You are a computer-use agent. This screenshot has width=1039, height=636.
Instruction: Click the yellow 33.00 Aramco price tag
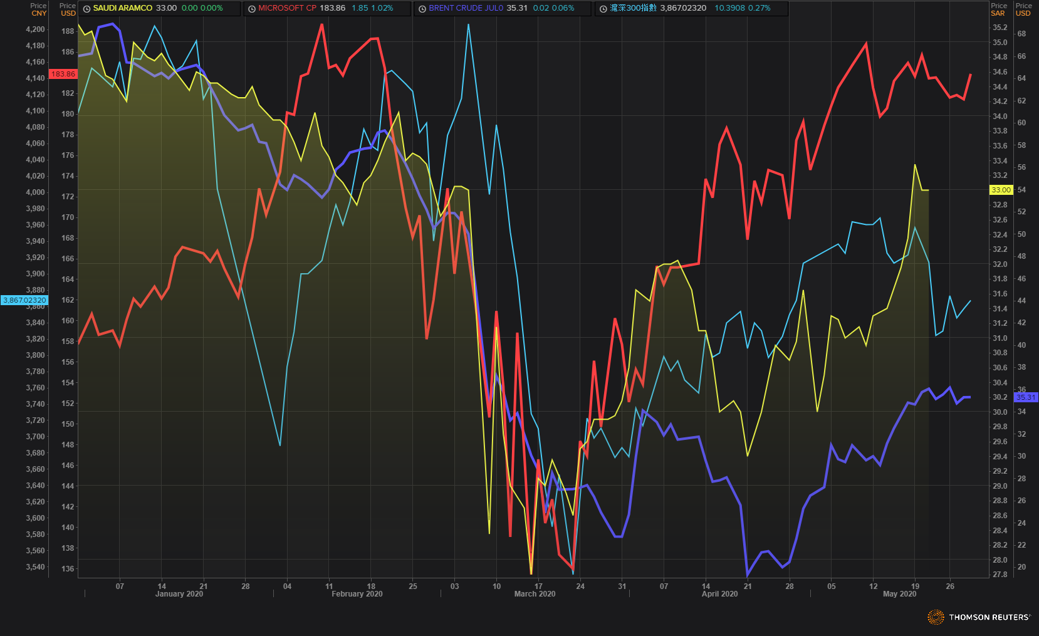1001,190
